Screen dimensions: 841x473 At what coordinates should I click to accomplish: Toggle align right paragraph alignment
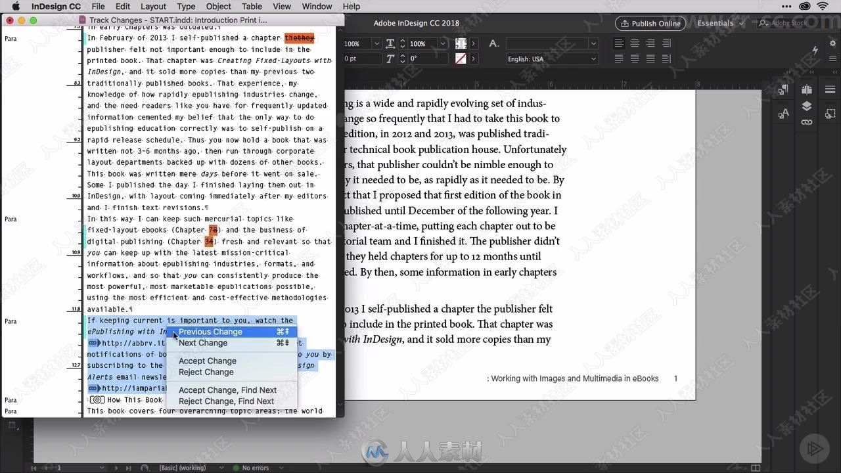650,43
